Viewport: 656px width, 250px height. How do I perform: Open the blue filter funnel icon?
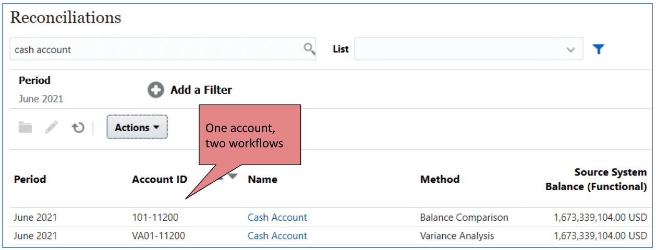[x=598, y=49]
